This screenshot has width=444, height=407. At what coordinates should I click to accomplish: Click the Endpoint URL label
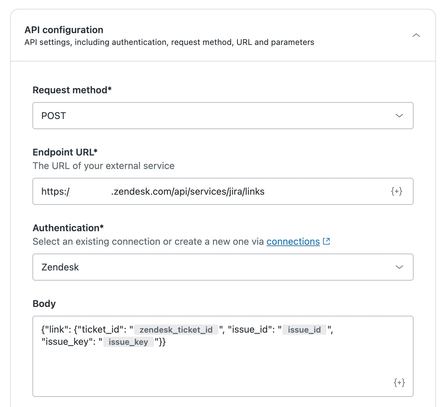(x=65, y=152)
